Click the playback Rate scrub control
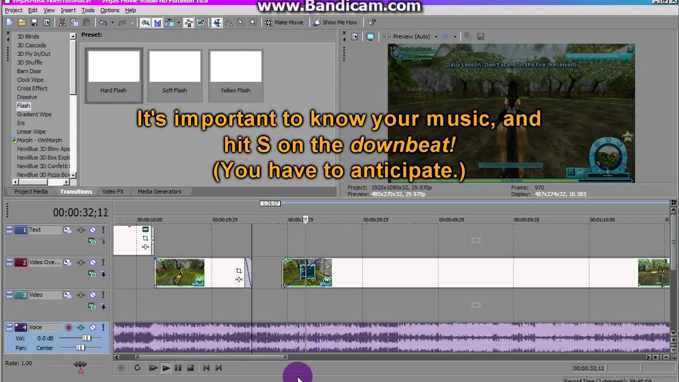 click(x=80, y=364)
